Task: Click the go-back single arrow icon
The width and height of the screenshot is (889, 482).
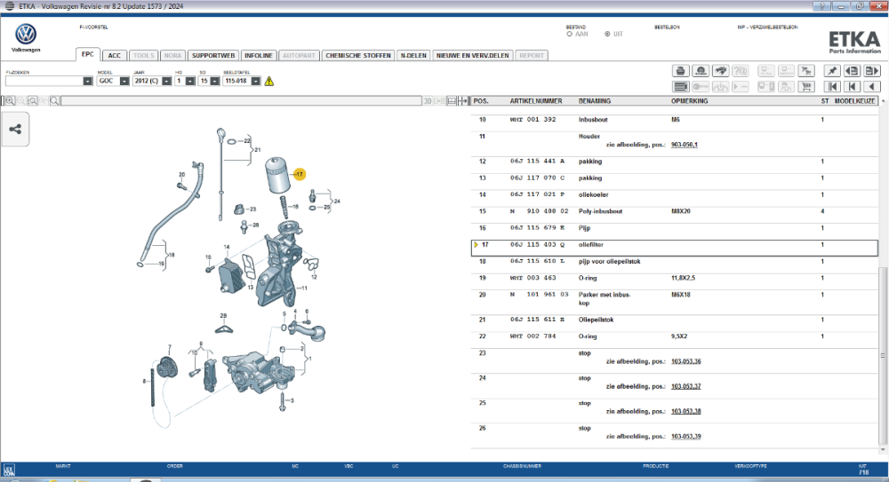Action: pos(872,87)
